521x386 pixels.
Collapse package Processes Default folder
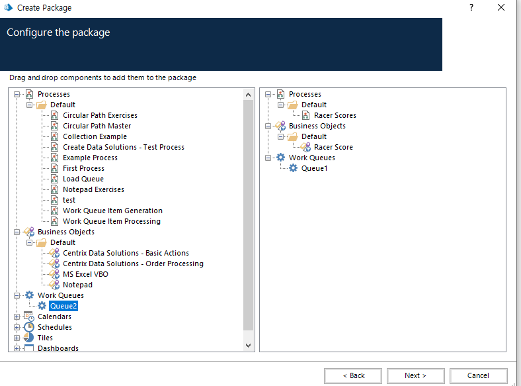tap(280, 105)
